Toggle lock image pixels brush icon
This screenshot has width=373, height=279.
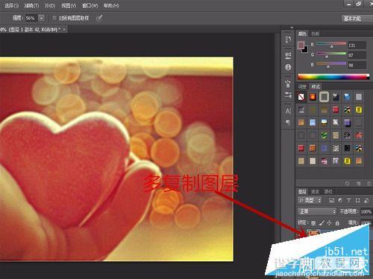[322, 222]
